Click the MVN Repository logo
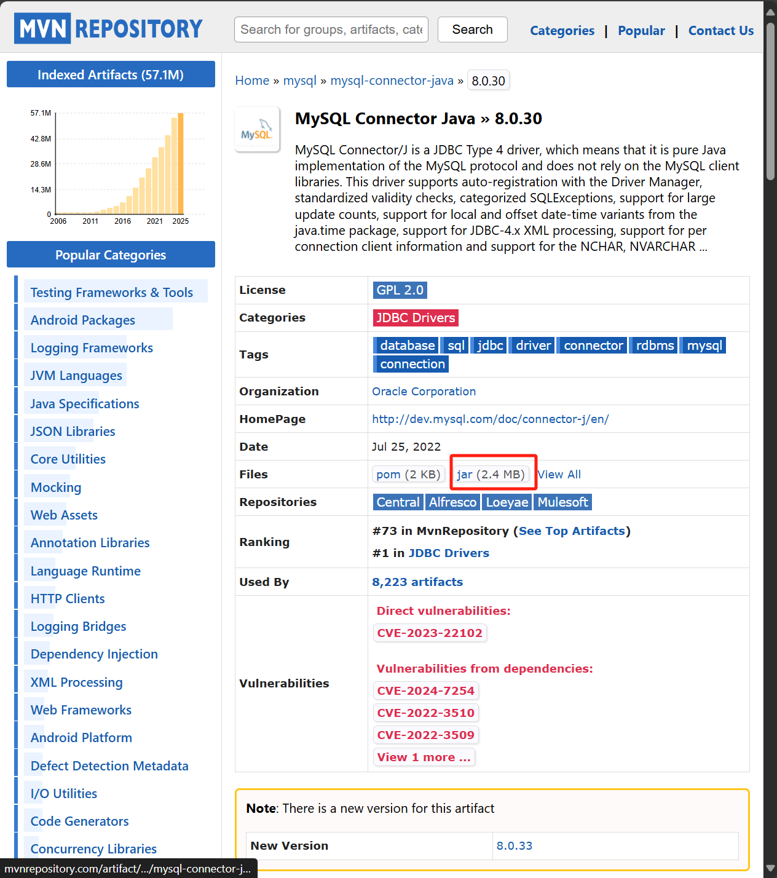777x878 pixels. click(108, 28)
